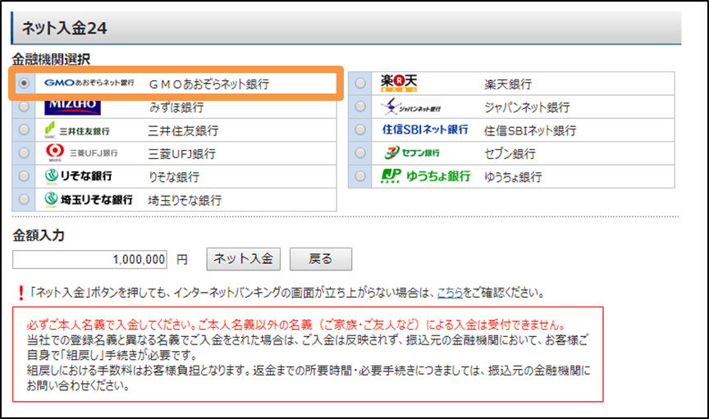The image size is (709, 419).
Task: Click the text label みずほ銀行
Action: 176,107
